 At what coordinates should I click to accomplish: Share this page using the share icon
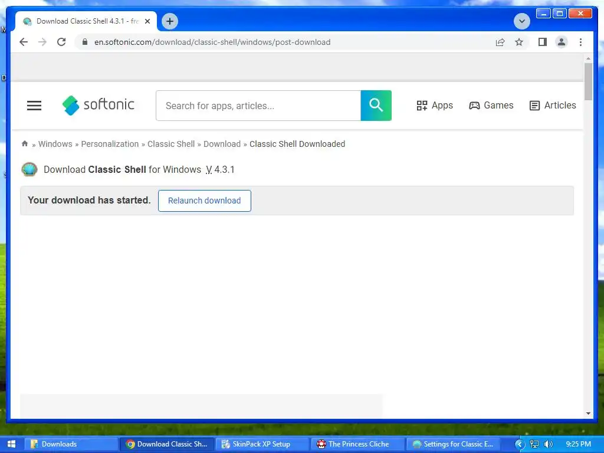tap(500, 42)
